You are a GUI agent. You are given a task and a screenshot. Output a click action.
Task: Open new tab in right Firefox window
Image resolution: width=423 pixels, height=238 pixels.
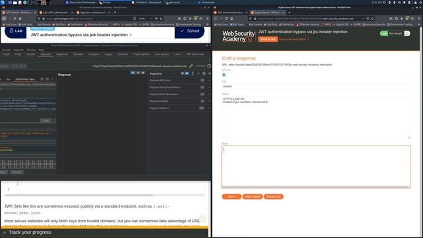[x=289, y=13]
